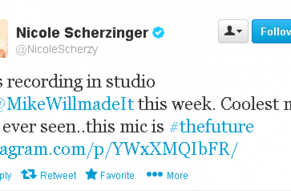Click the Favorite star icon
Image resolution: width=291 pixels, height=191 pixels.
pos(91,174)
